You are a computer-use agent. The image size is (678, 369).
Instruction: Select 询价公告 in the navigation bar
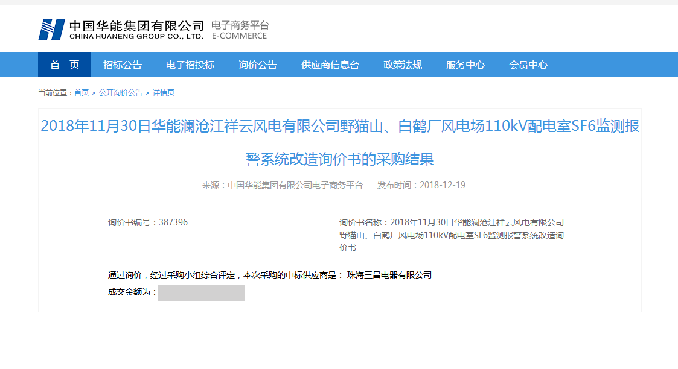click(258, 65)
